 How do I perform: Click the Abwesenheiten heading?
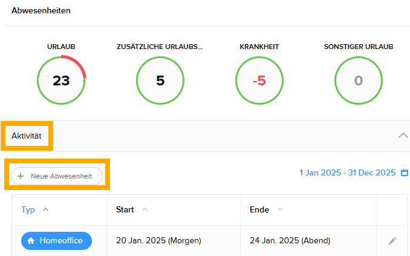point(41,10)
